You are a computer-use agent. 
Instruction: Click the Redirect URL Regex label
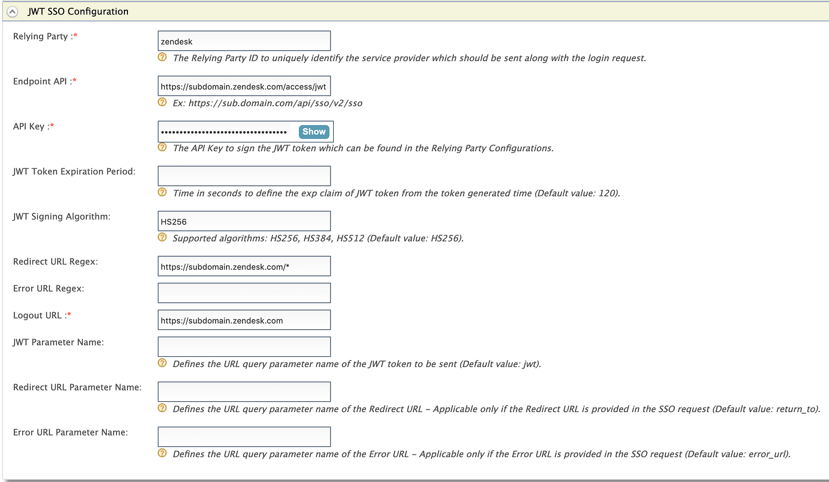(x=55, y=261)
